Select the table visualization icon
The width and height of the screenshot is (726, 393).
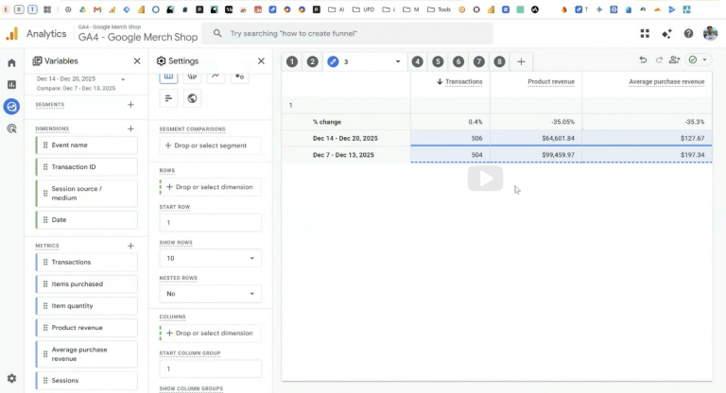[x=168, y=77]
